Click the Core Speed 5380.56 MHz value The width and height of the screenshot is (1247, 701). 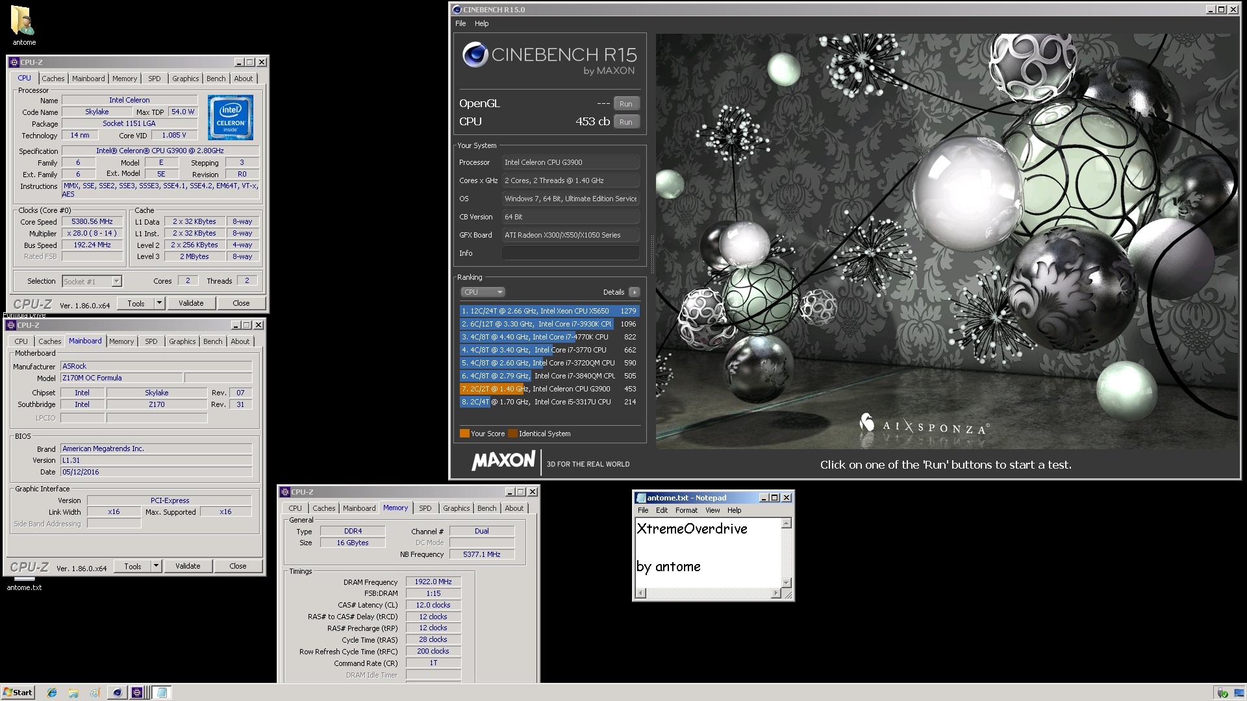(92, 221)
